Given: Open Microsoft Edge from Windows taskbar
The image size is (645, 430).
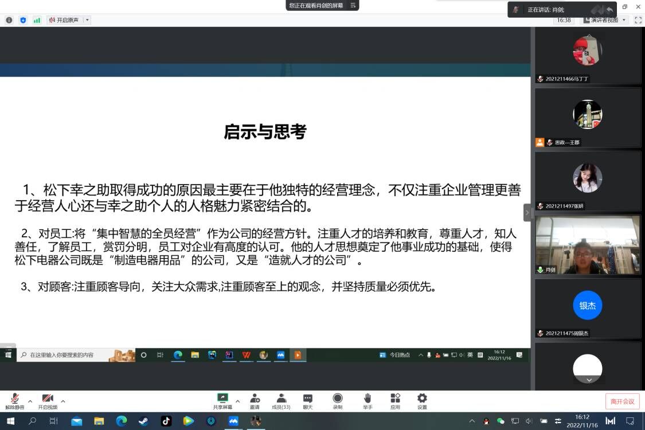Looking at the screenshot, I should coord(121,421).
